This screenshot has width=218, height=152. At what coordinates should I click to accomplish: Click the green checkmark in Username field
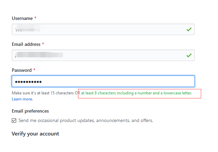pyautogui.click(x=189, y=29)
